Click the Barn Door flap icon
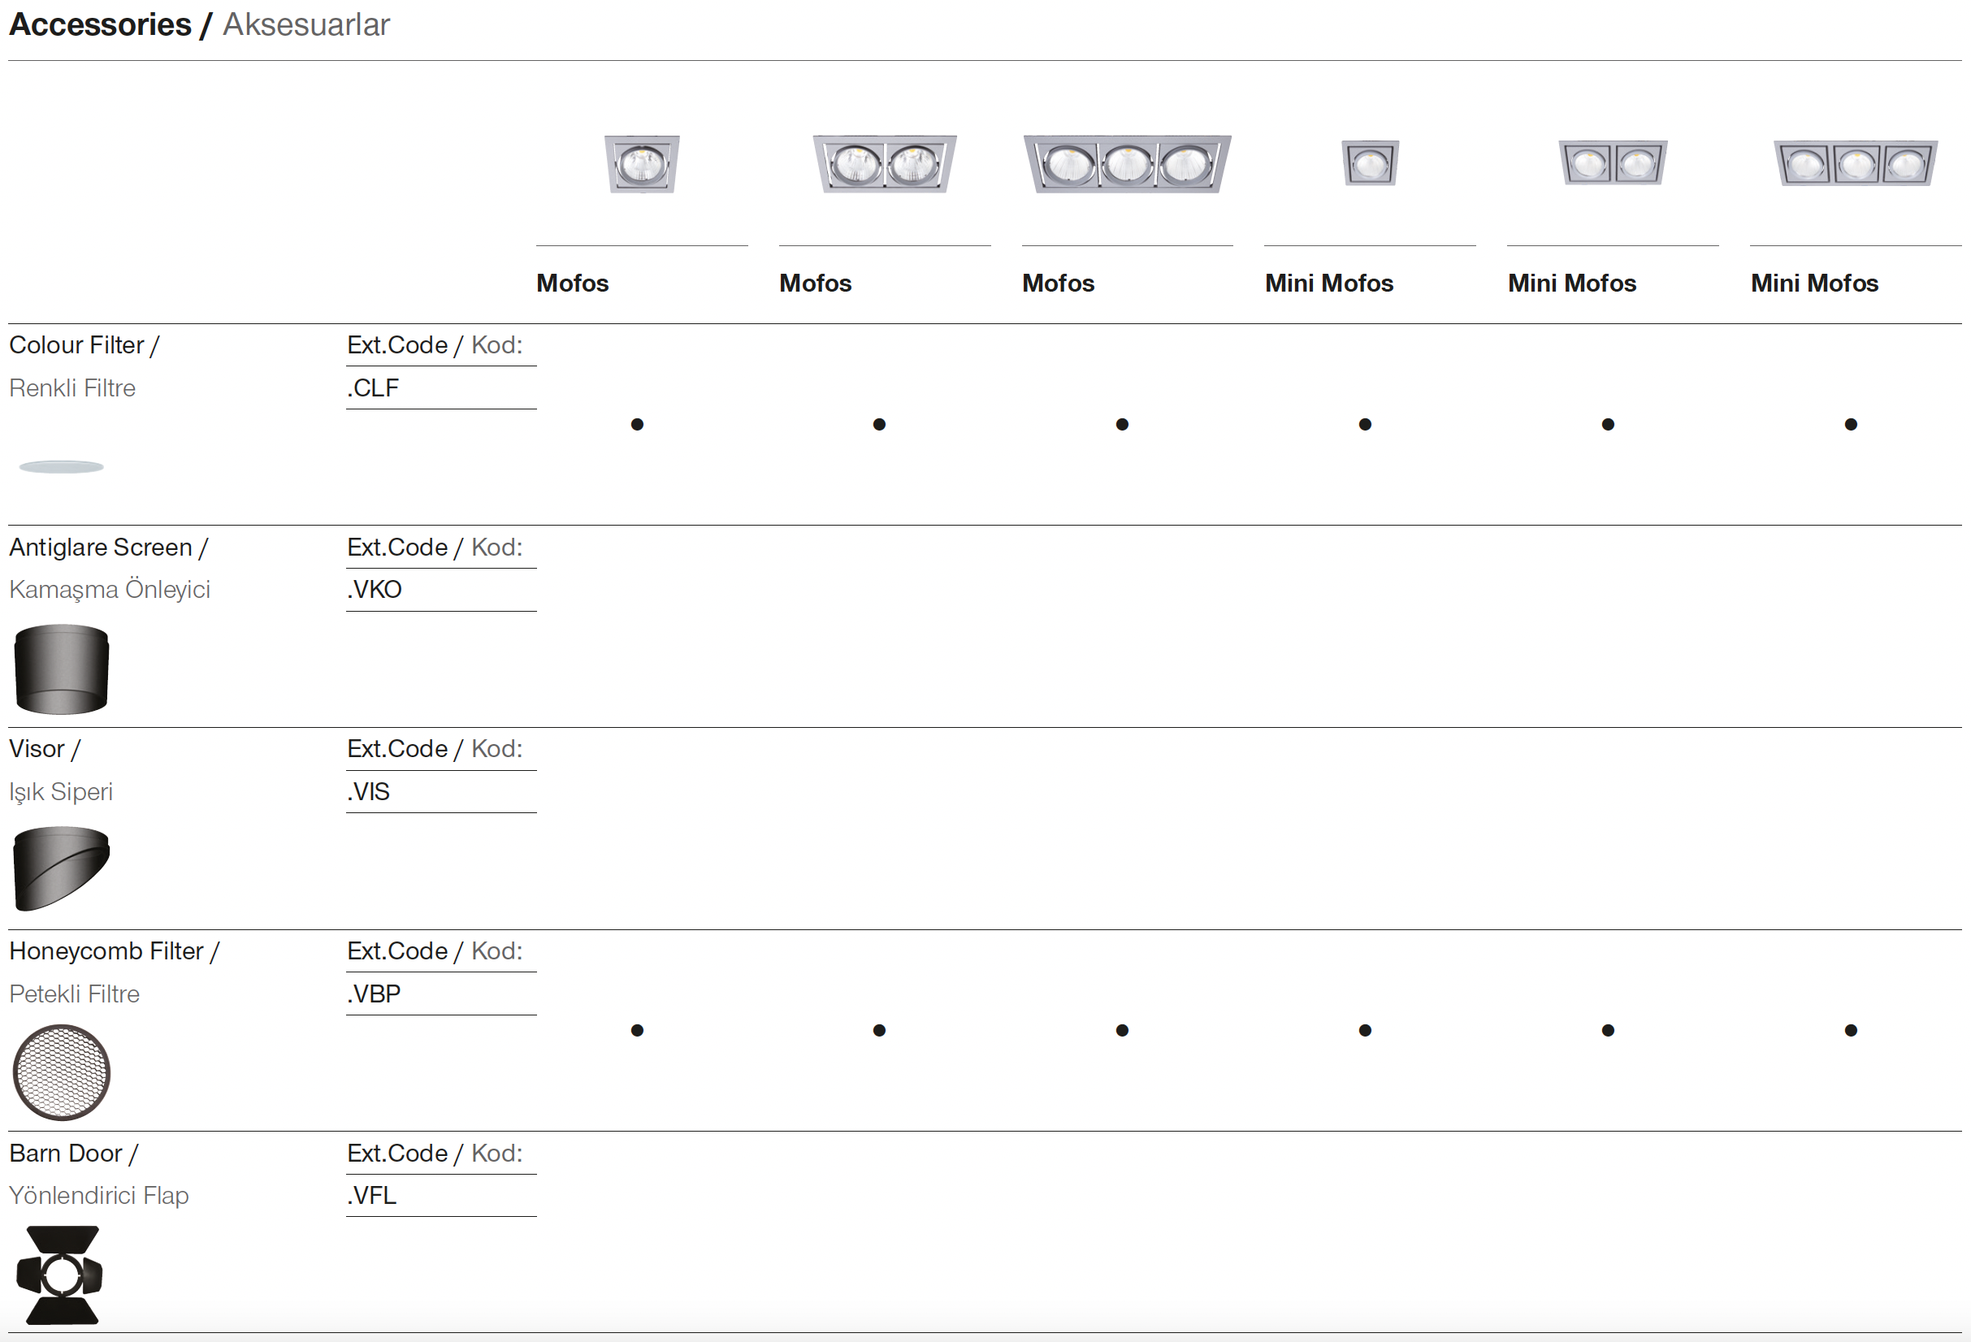Viewport: 1971px width, 1342px height. (61, 1275)
